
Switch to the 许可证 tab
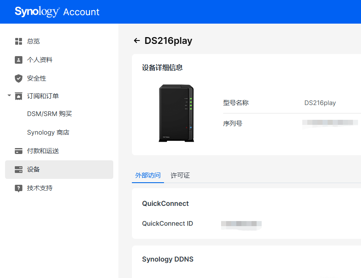click(x=180, y=175)
